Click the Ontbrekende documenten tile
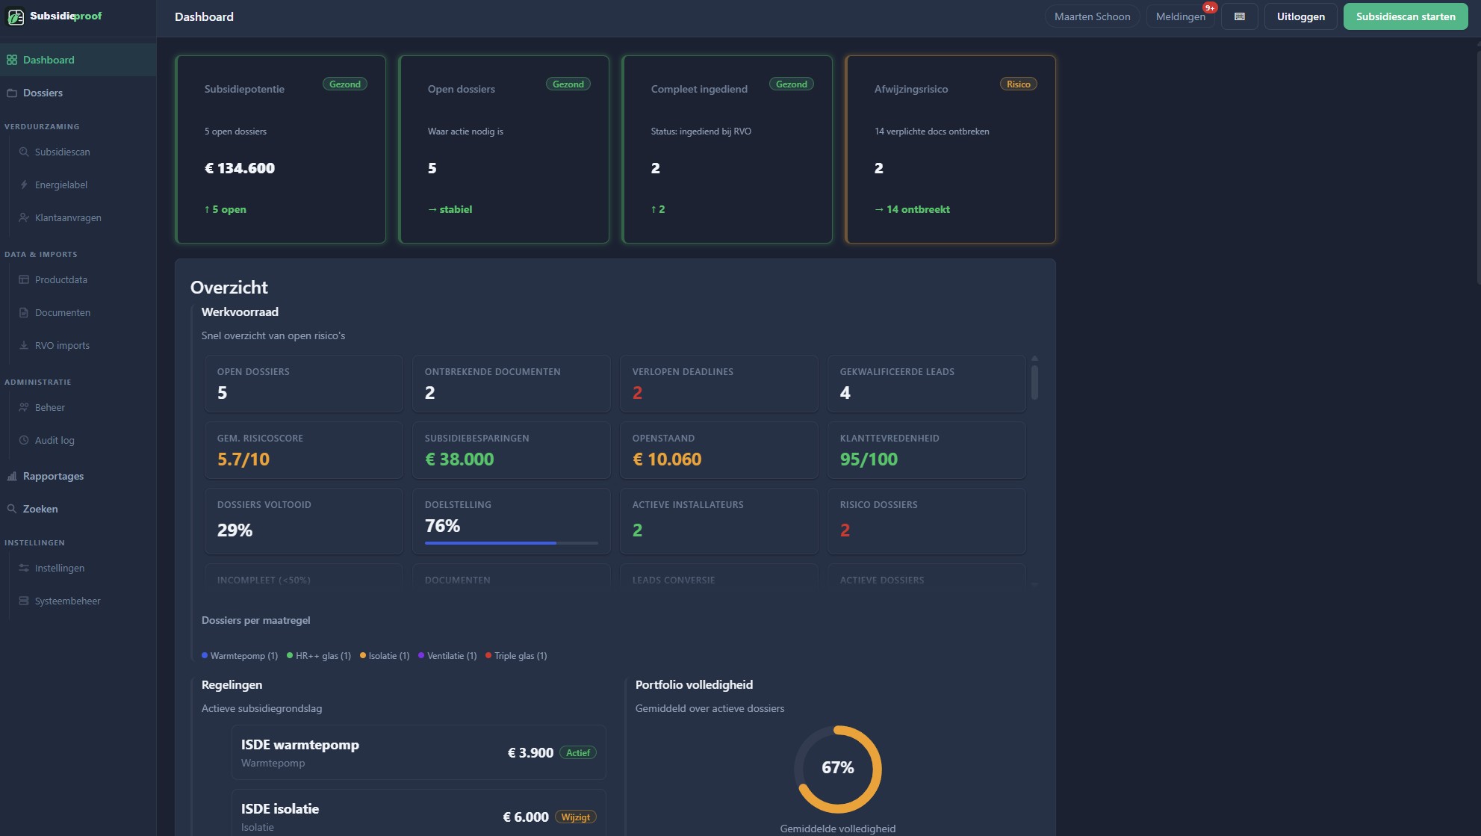 pos(512,383)
